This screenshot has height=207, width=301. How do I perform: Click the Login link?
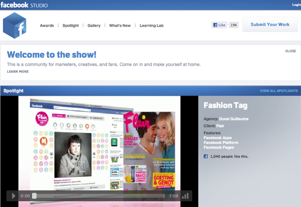pyautogui.click(x=297, y=4)
